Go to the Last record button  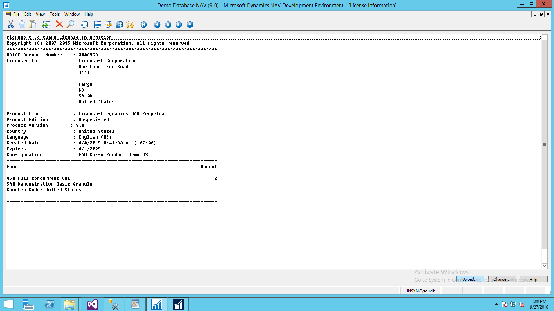[179, 25]
